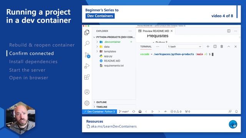Click 'Confirm connected' agenda item
The height and width of the screenshot is (138, 246).
coord(32,53)
